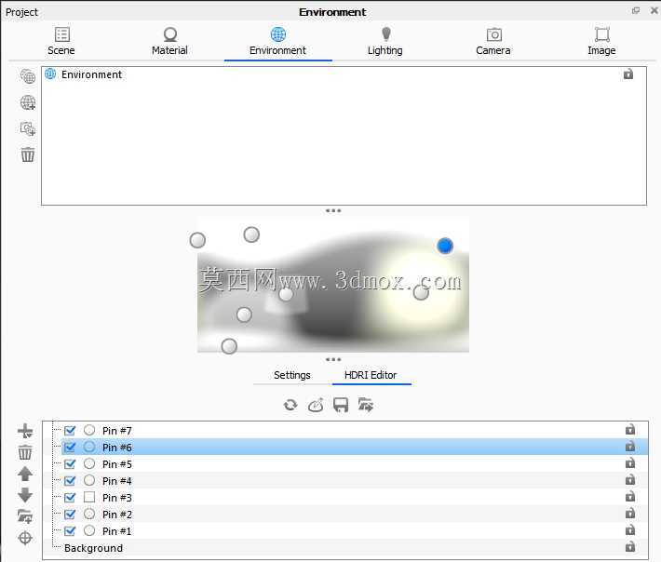Click the duplicate environment icon

click(28, 128)
